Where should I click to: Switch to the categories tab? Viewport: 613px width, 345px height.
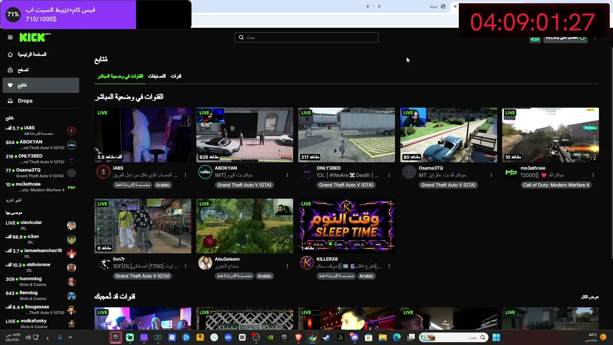point(157,76)
